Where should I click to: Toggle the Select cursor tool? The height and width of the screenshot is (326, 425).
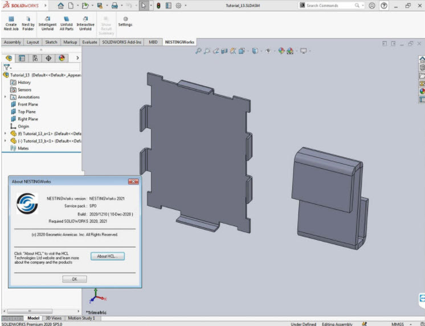[x=144, y=6]
